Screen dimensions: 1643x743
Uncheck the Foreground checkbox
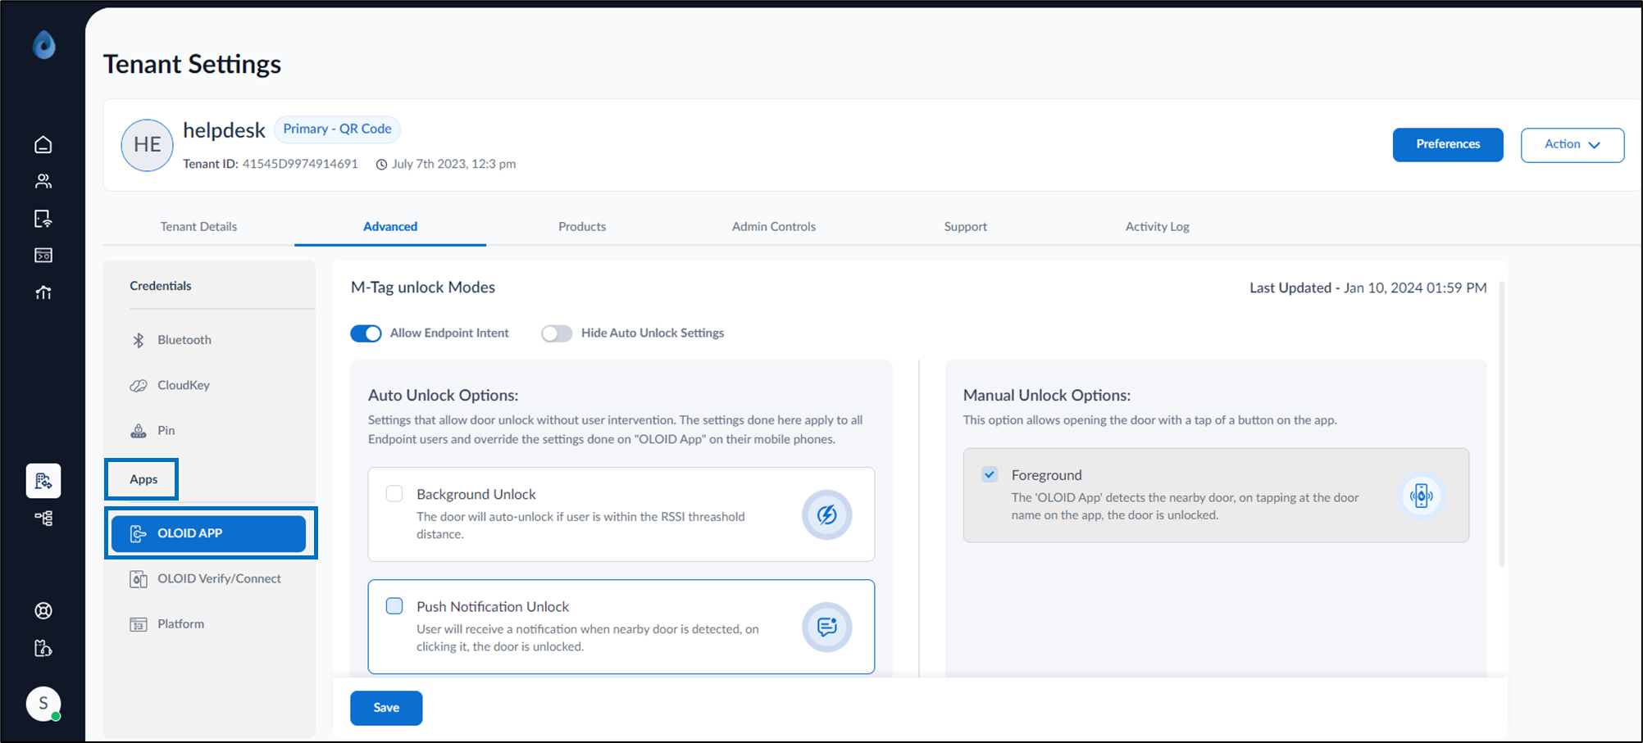tap(990, 474)
